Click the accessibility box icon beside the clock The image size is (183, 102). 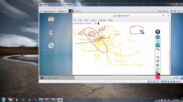[x=172, y=11]
